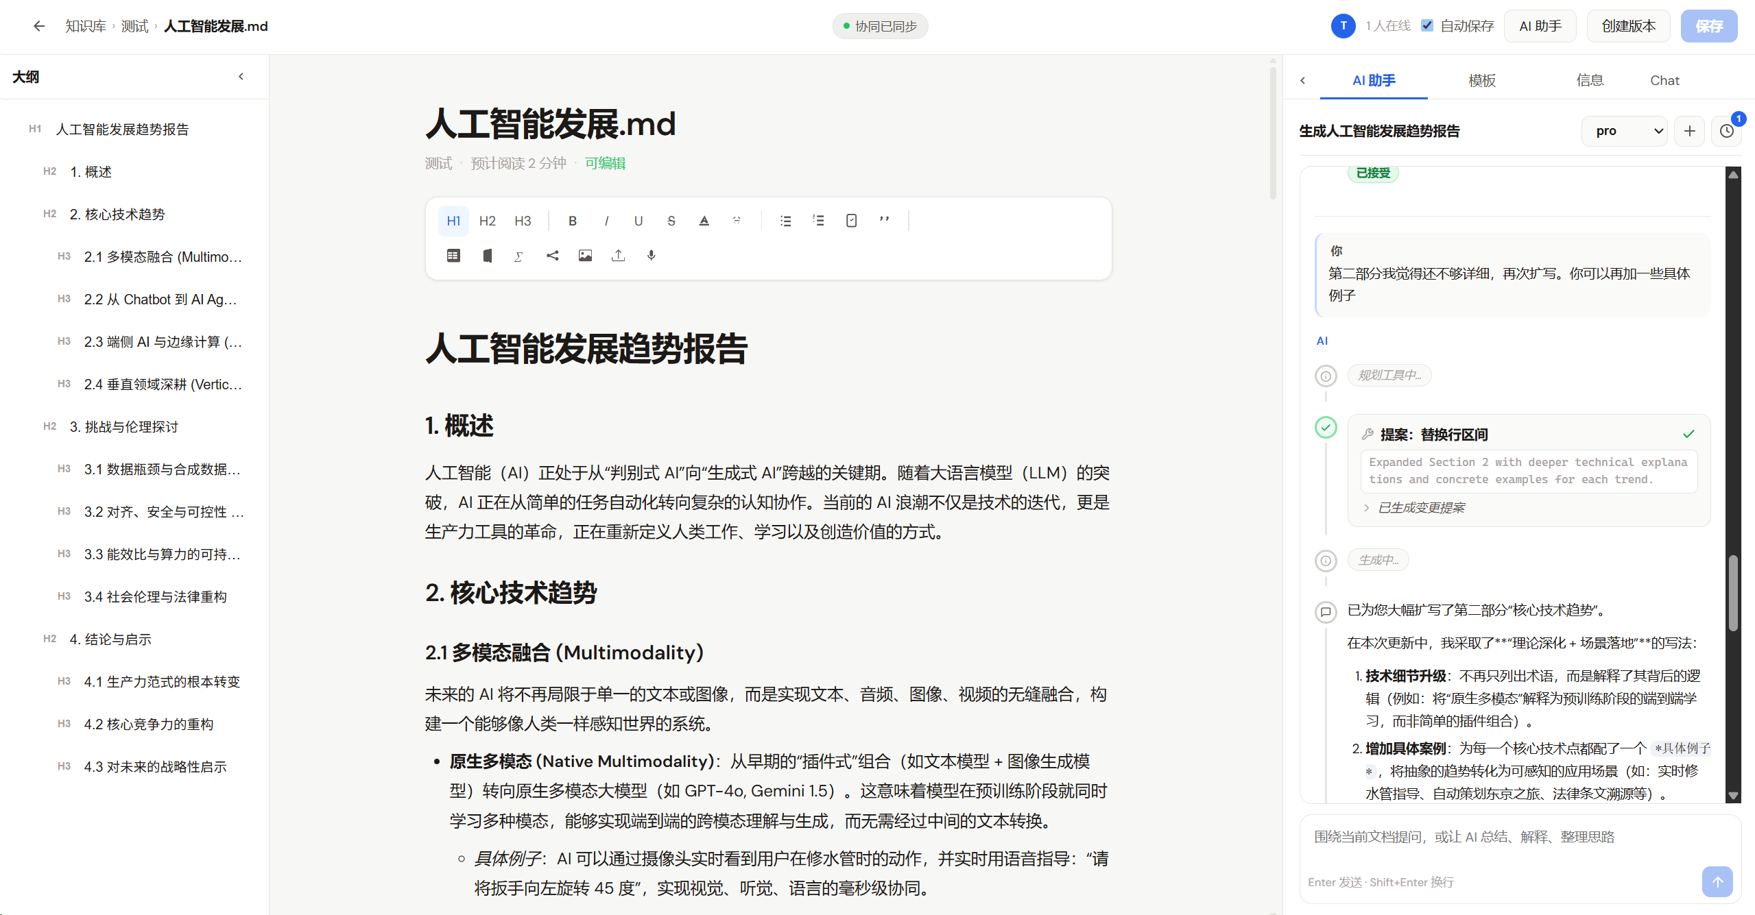
Task: Insert a bulleted list
Action: tap(786, 221)
